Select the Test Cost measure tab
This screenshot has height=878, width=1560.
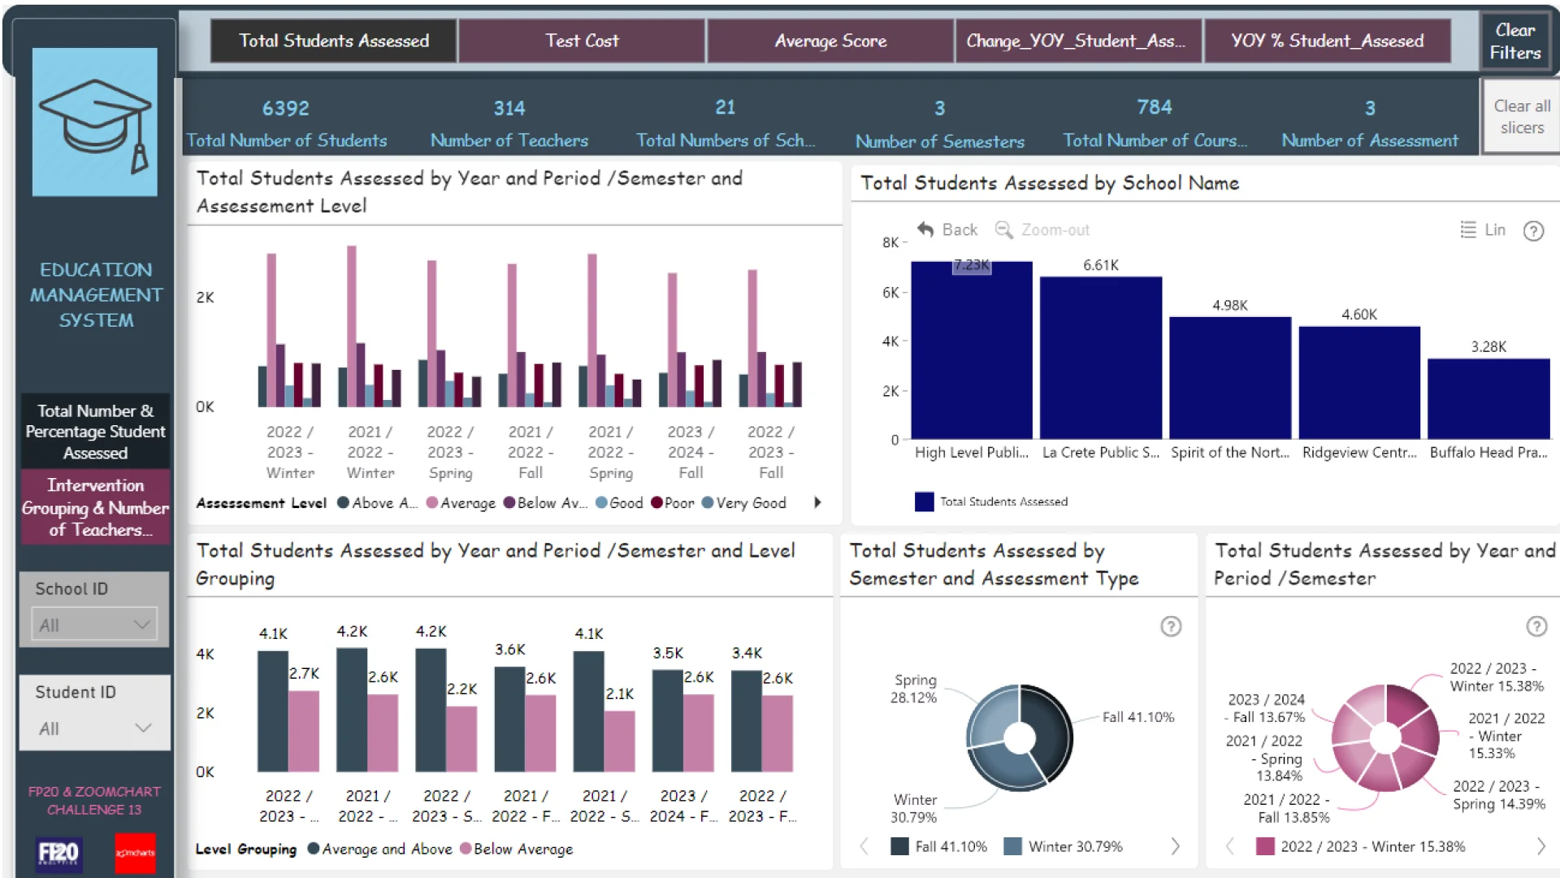tap(582, 41)
